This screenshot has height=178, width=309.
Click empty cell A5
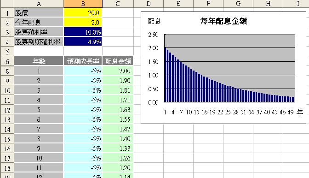pos(39,51)
